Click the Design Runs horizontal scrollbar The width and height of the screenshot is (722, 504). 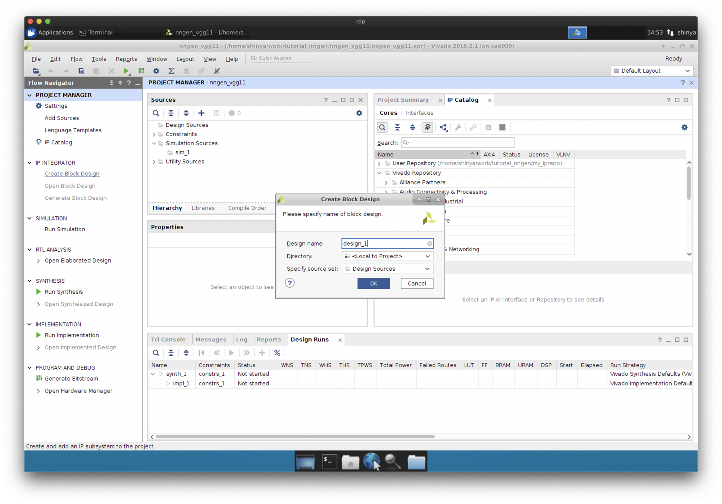(295, 437)
